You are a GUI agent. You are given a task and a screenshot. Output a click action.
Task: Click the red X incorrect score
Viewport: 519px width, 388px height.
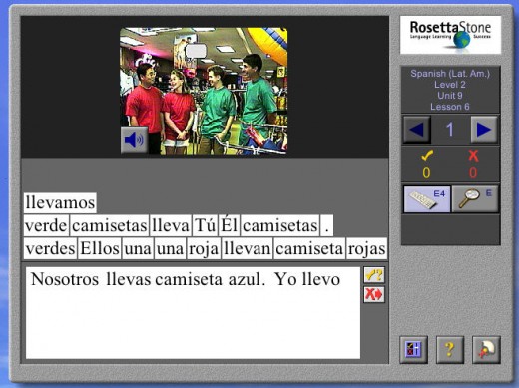coord(473,165)
